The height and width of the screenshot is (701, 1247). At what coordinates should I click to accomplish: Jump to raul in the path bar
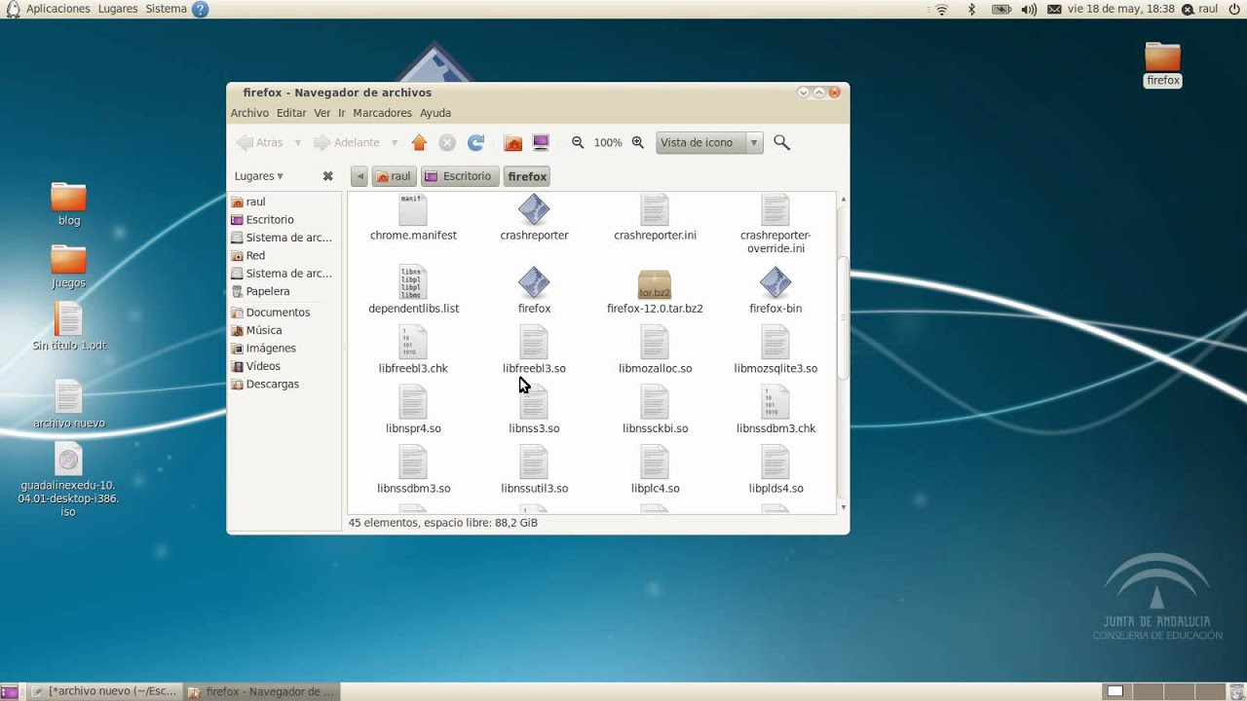point(394,176)
